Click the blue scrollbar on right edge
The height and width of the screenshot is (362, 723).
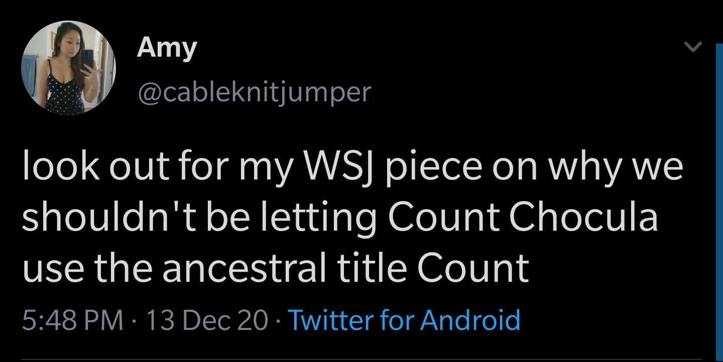coord(718,201)
